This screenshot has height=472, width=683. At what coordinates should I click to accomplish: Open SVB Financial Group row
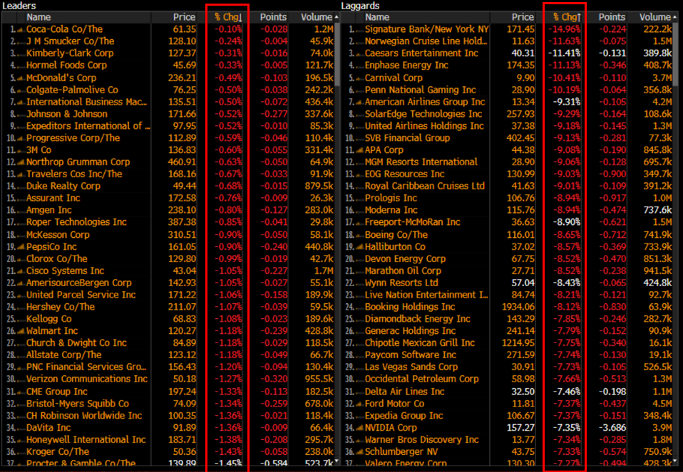tap(407, 138)
